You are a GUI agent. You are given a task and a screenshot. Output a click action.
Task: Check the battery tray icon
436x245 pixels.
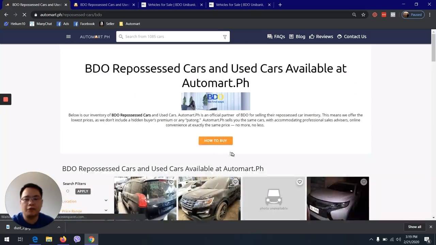coord(385,240)
